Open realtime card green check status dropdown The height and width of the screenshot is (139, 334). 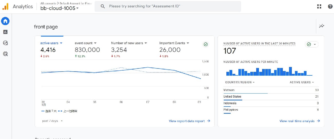coord(312,44)
